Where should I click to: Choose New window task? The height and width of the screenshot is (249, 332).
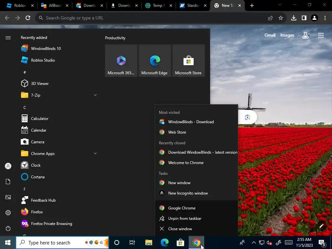(x=196, y=183)
